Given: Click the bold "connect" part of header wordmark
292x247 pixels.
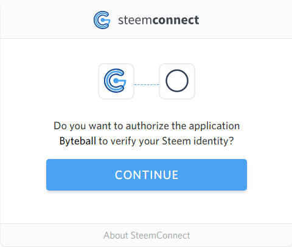Looking at the screenshot, I should coord(175,20).
